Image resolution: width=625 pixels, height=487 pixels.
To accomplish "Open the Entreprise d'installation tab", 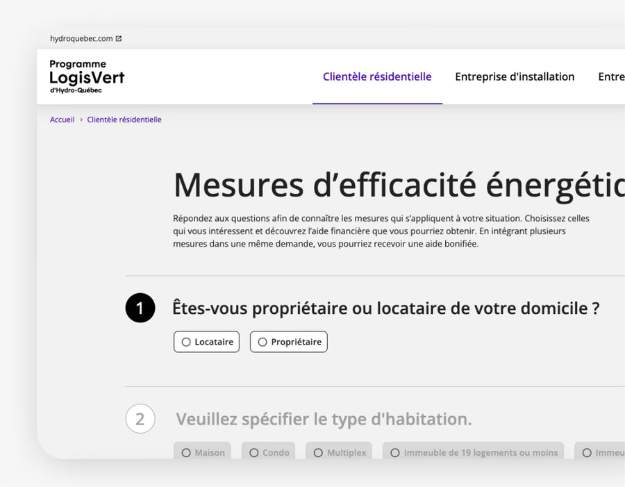I will (515, 77).
